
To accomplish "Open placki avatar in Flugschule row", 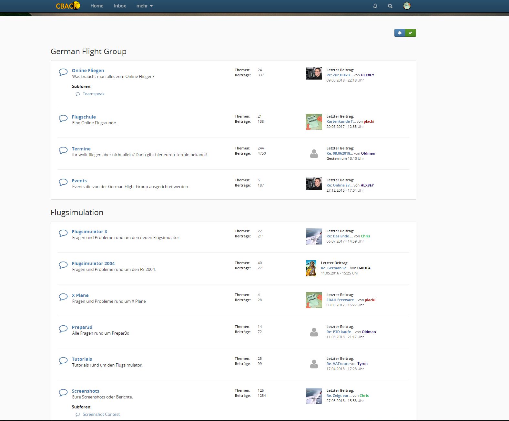I will coord(314,122).
